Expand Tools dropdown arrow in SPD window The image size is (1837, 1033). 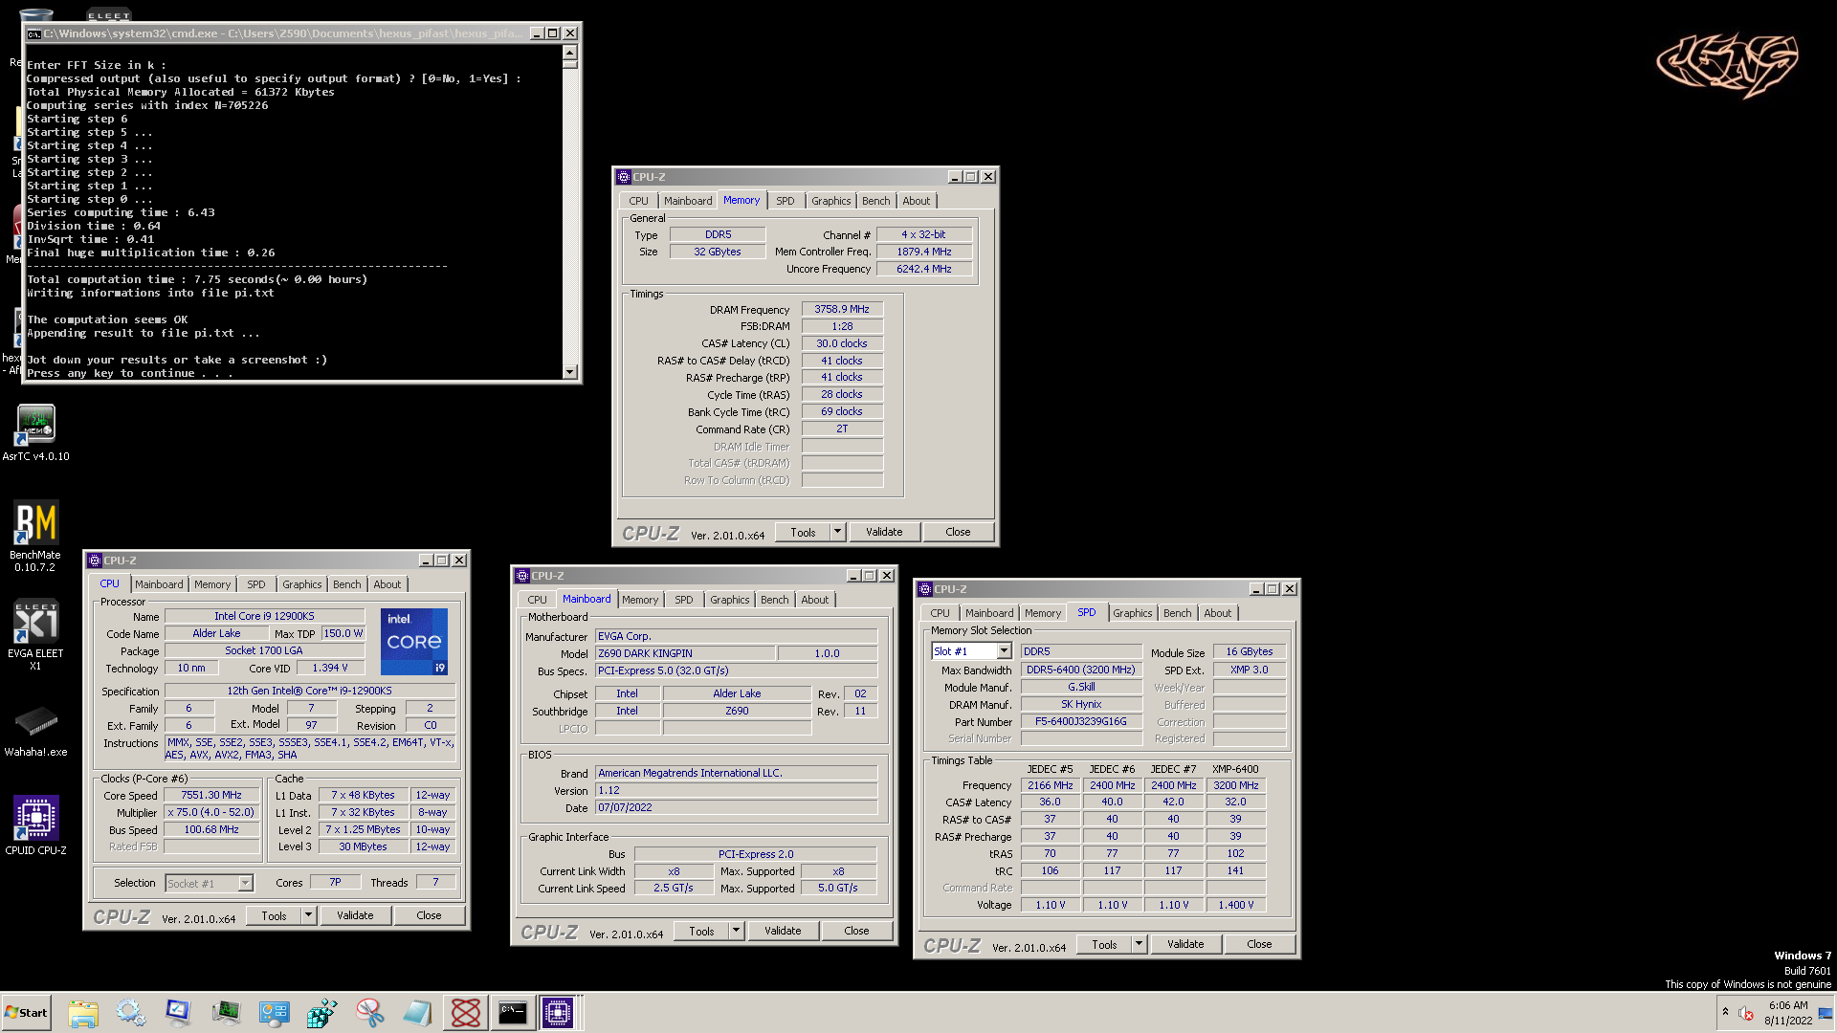pyautogui.click(x=1139, y=944)
